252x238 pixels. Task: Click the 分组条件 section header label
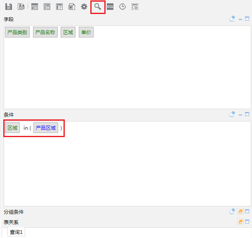click(x=14, y=212)
